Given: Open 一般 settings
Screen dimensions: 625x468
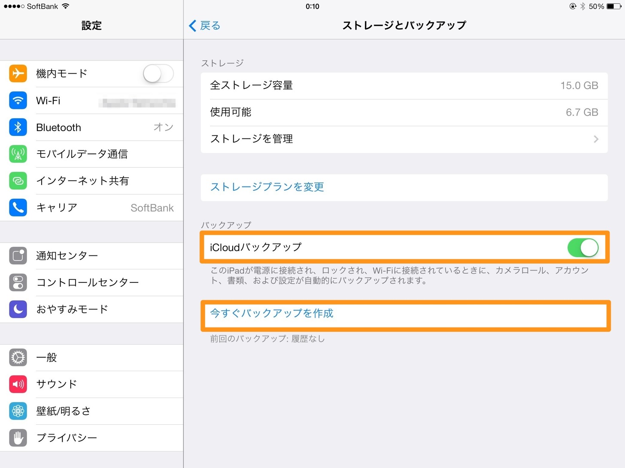Looking at the screenshot, I should point(91,357).
